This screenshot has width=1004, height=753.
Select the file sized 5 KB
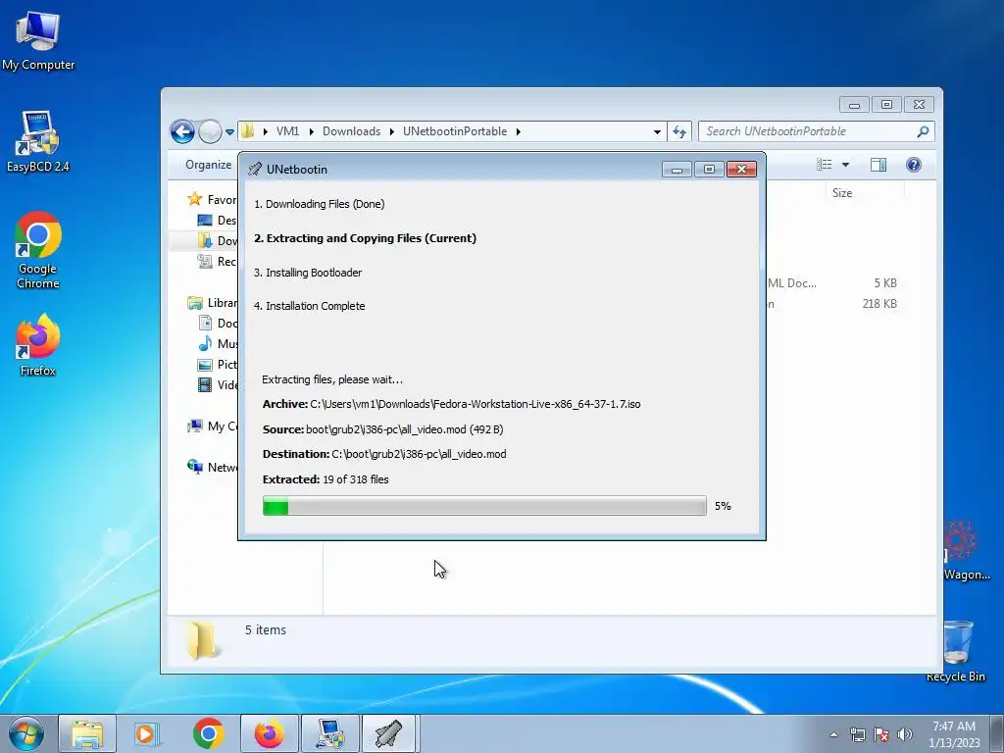click(x=832, y=283)
